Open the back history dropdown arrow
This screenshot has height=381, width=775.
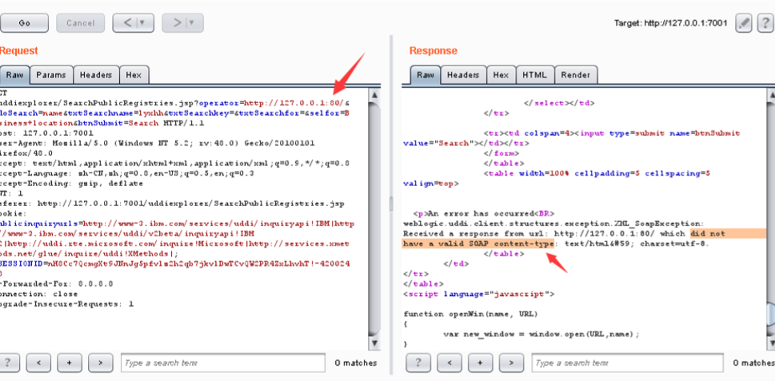(x=144, y=23)
